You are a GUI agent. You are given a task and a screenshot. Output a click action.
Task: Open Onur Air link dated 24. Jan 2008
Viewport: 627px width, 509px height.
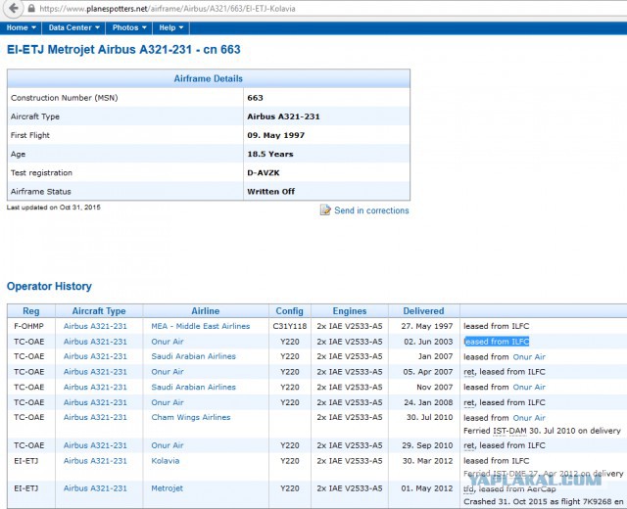click(168, 402)
